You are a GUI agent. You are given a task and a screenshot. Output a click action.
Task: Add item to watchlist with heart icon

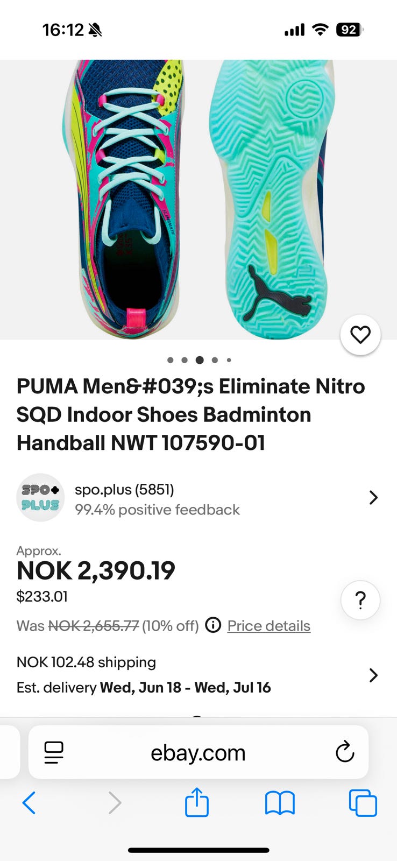[360, 335]
